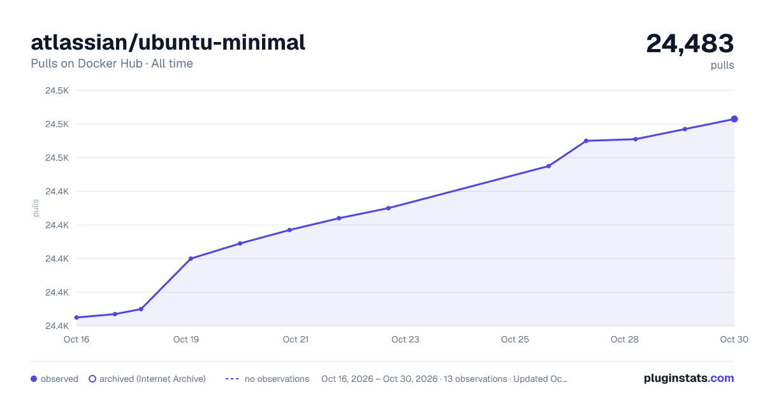This screenshot has width=765, height=401.
Task: Click the Oct 16 axis label
Action: [76, 339]
